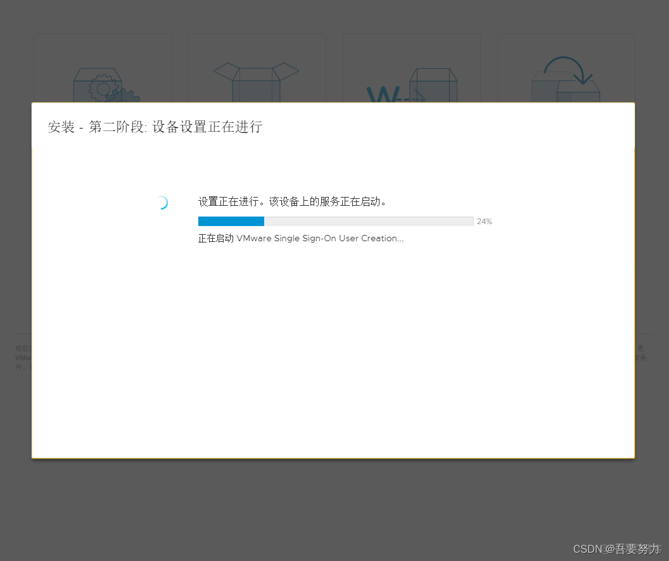Click the installation progress bar
This screenshot has height=561, width=669.
336,221
